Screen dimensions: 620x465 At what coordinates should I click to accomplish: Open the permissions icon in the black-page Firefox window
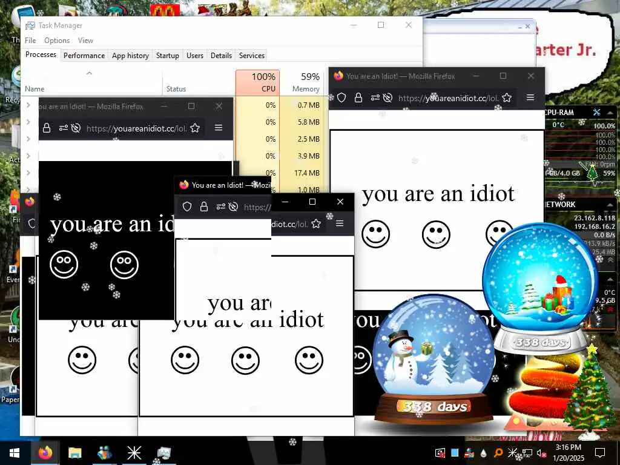63,128
